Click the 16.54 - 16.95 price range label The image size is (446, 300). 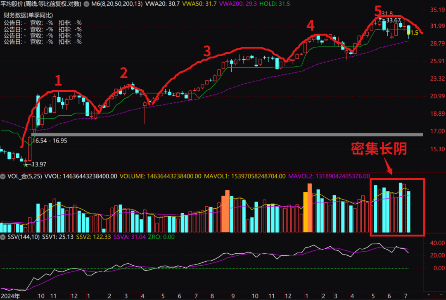point(50,141)
